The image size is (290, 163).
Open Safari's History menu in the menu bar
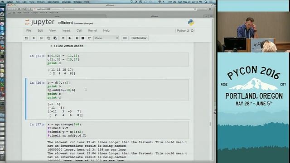(41, 2)
